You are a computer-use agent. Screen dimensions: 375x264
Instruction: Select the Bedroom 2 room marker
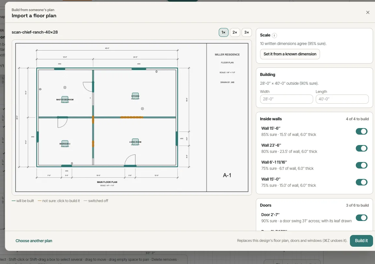pyautogui.click(x=65, y=143)
